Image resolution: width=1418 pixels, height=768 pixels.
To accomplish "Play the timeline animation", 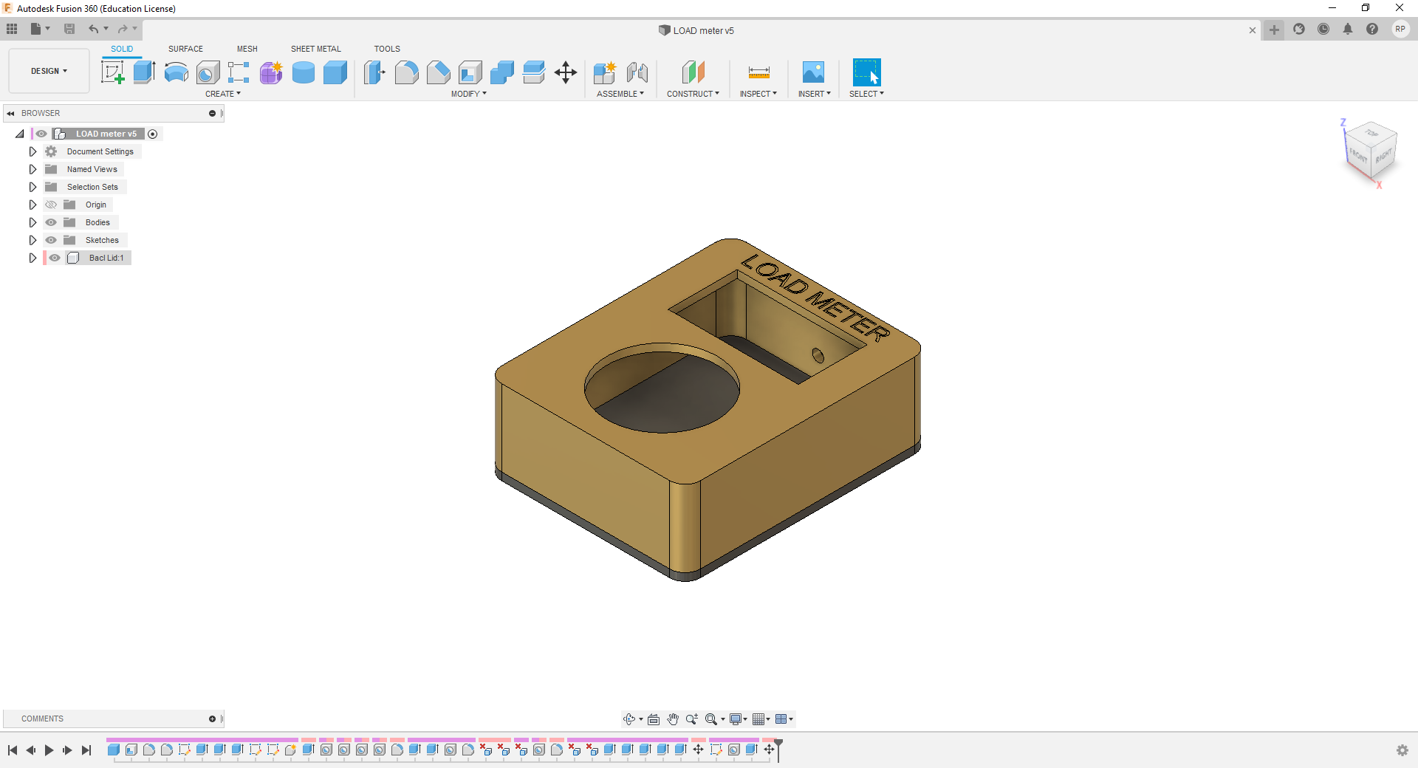I will (x=49, y=750).
